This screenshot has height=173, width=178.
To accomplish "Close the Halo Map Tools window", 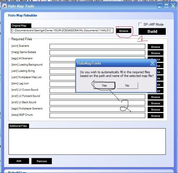I will 173,6.
